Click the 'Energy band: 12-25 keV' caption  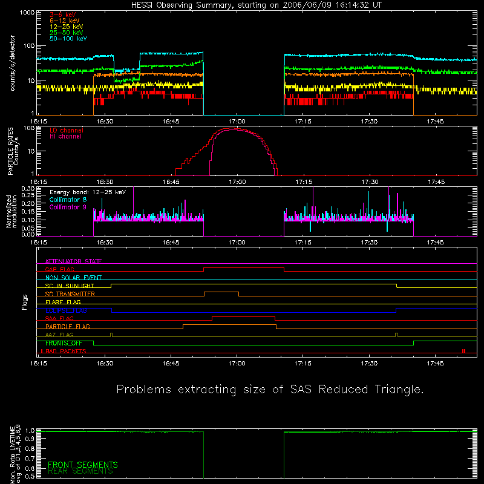tap(88, 192)
